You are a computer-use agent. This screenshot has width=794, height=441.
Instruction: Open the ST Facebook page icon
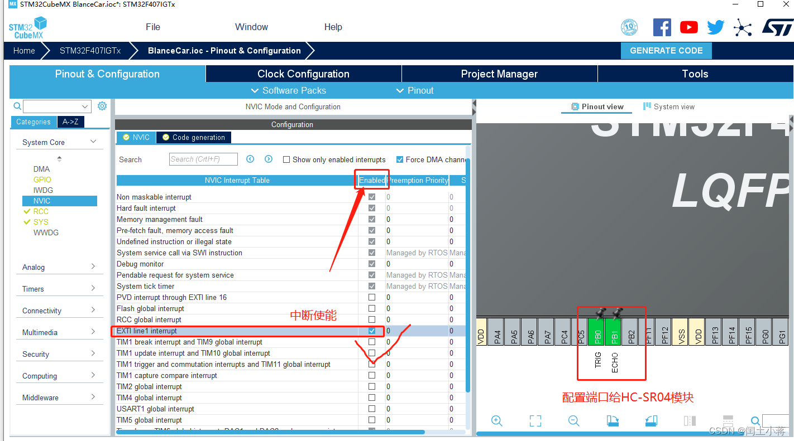point(662,27)
